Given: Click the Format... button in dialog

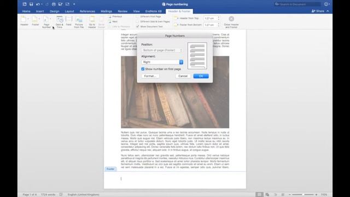Looking at the screenshot, I should click(x=150, y=76).
